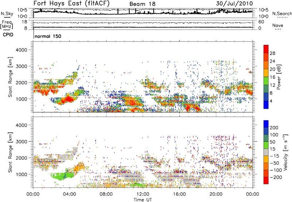Click the "50" label on Velocity colorbar
This screenshot has height=202, width=292.
point(272,142)
